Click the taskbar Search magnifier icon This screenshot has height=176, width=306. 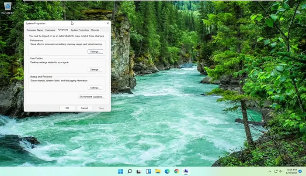point(130,171)
